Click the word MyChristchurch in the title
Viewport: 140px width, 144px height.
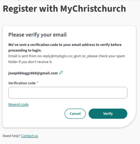(93, 9)
